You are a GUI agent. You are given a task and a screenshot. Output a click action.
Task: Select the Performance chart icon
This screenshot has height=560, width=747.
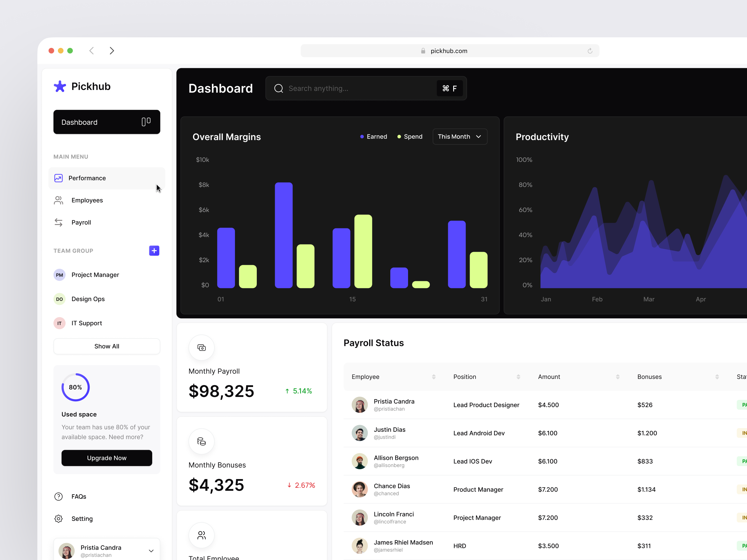click(x=59, y=178)
